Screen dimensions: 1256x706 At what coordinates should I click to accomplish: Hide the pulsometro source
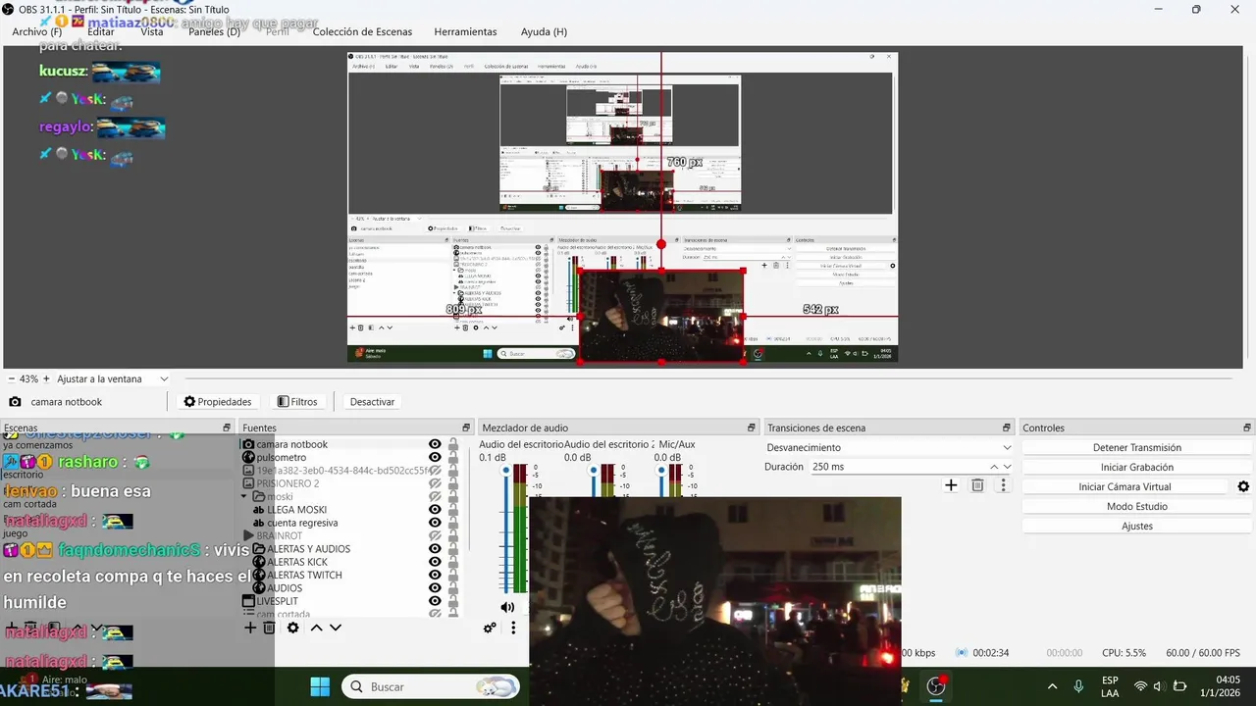pos(435,457)
